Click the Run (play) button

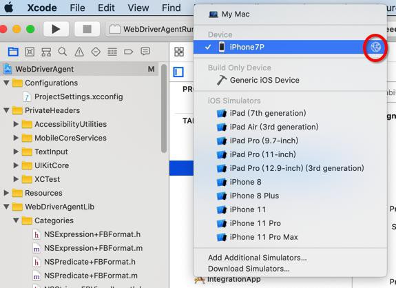(x=56, y=29)
